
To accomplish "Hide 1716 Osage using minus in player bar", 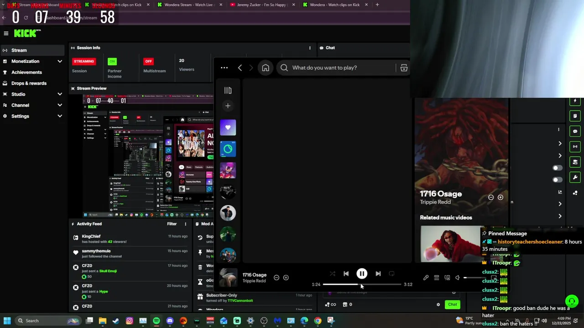I will (276, 277).
